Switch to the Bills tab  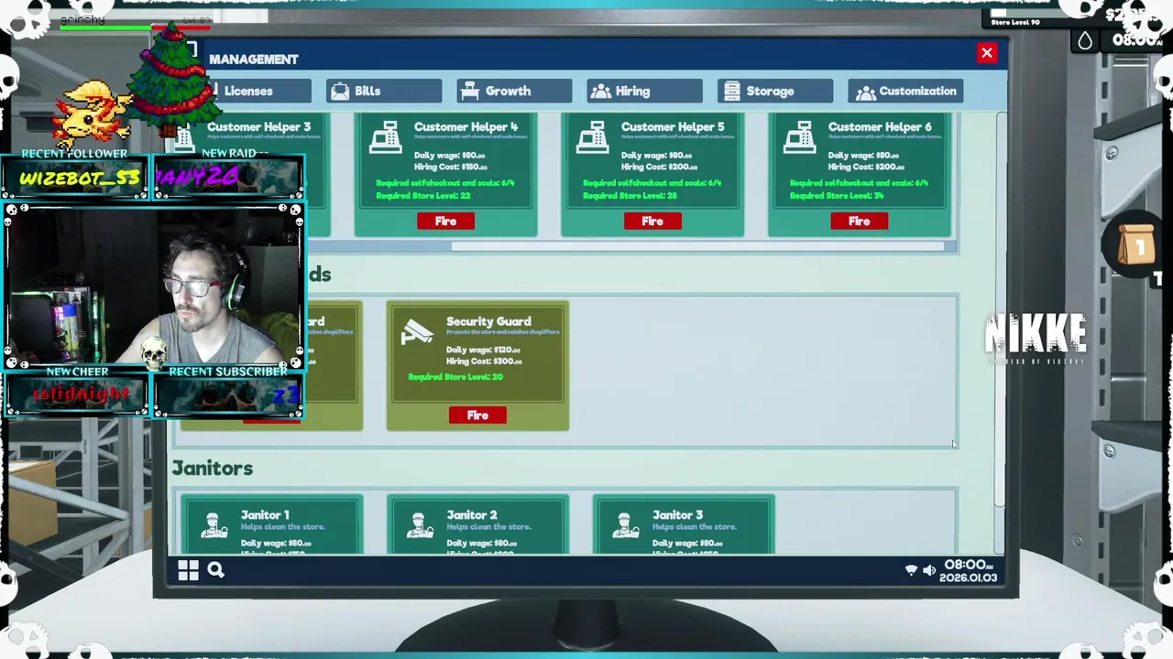coord(384,92)
